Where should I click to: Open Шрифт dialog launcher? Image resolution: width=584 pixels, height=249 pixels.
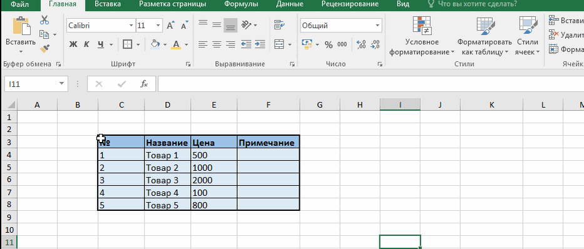point(188,64)
